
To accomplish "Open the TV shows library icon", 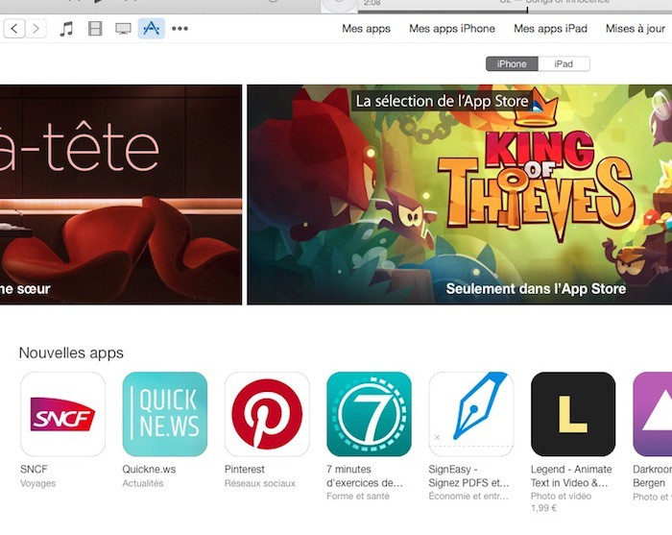I will 124,29.
